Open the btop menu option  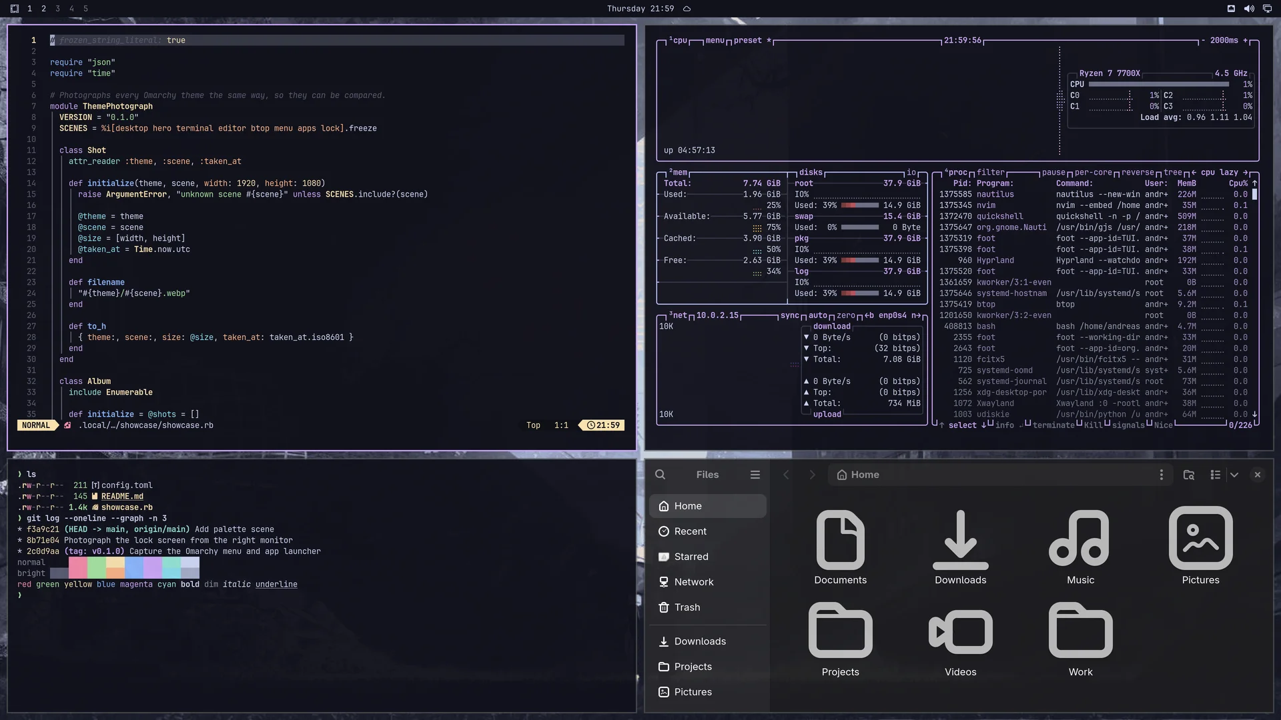[x=715, y=41]
